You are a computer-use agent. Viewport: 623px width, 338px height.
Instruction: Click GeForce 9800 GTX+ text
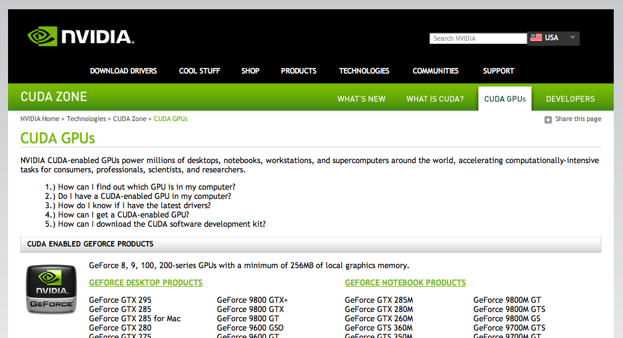pos(252,300)
